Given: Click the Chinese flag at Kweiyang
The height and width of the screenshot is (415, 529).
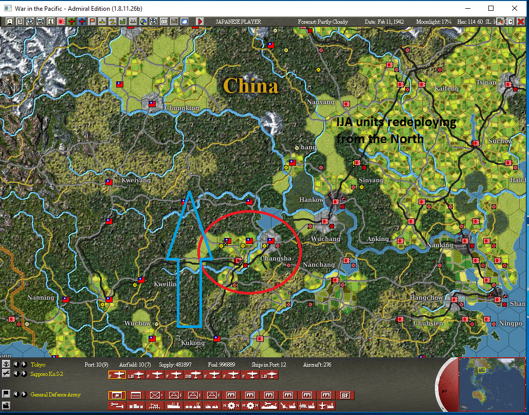Looking at the screenshot, I should [108, 182].
